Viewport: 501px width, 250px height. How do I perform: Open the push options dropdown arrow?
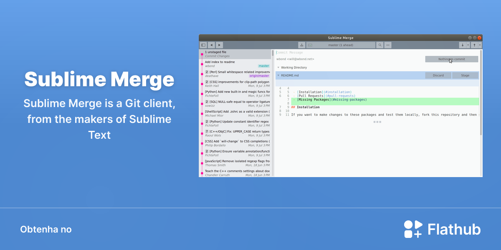480,45
